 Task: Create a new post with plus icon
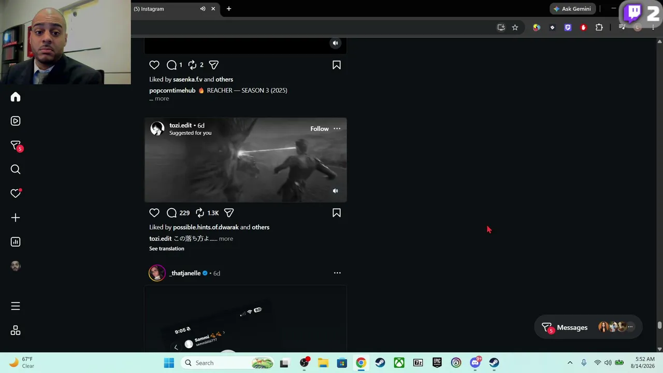(x=16, y=218)
